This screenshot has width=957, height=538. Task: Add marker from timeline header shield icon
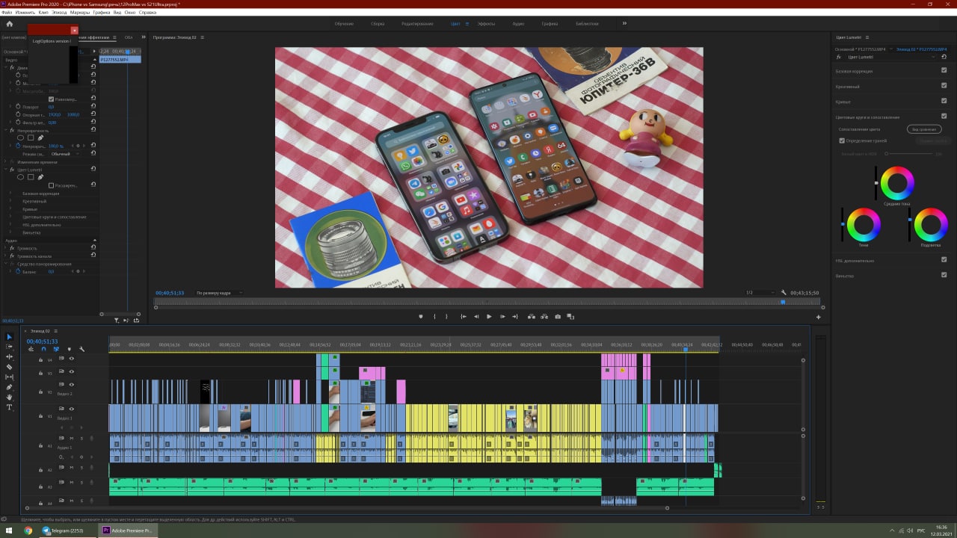tap(70, 349)
